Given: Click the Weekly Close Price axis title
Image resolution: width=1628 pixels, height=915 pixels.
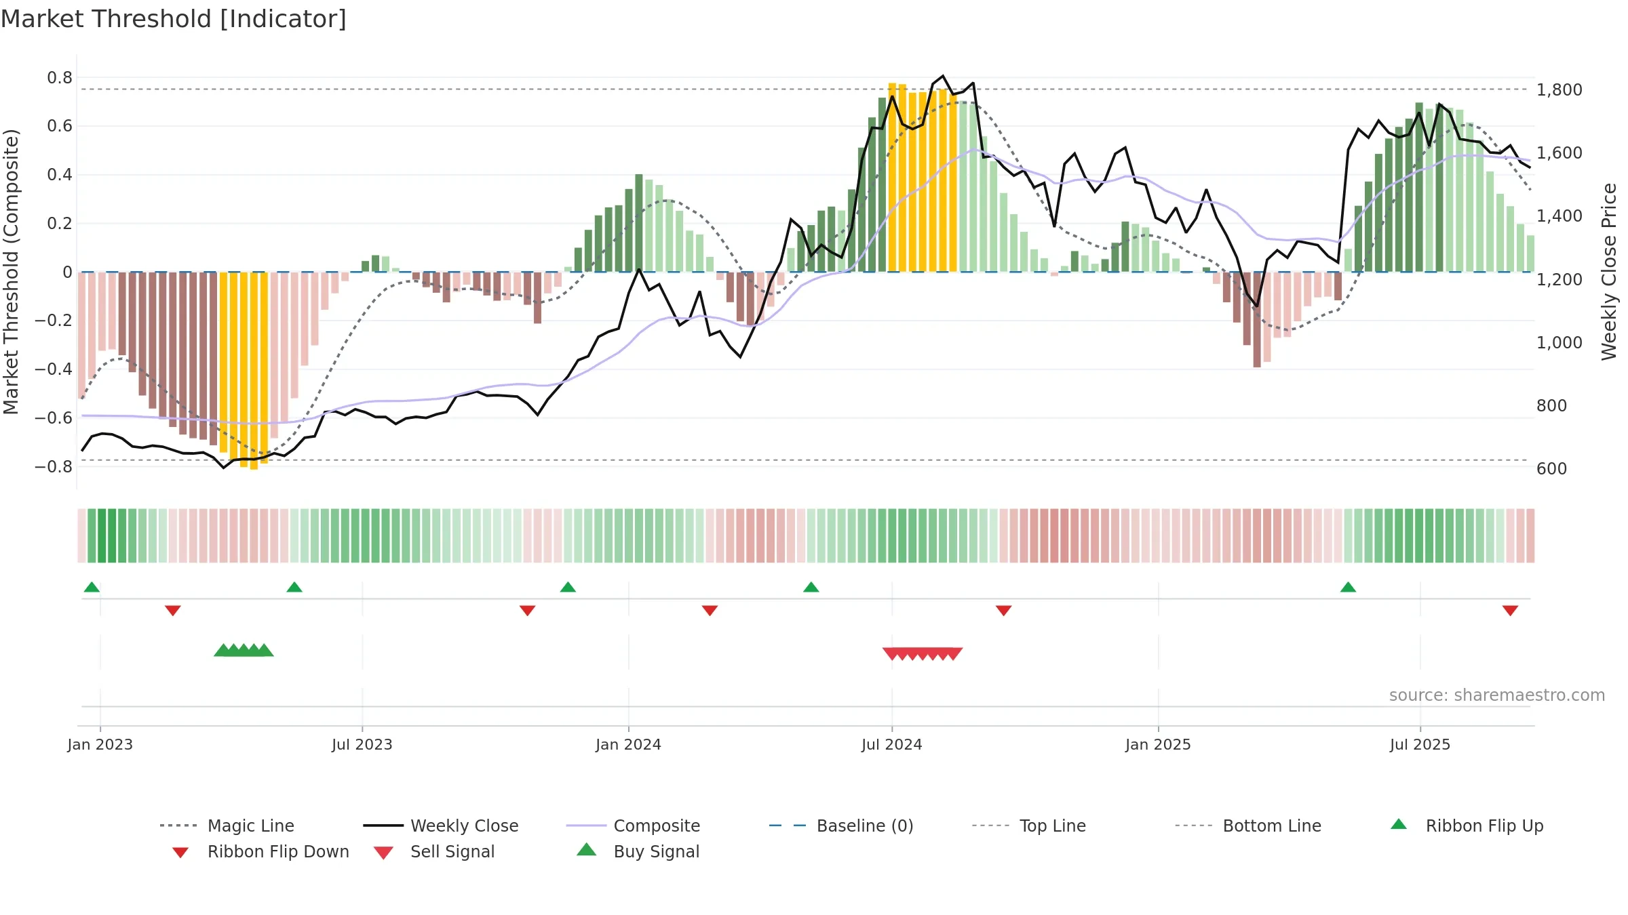Looking at the screenshot, I should 1609,272.
